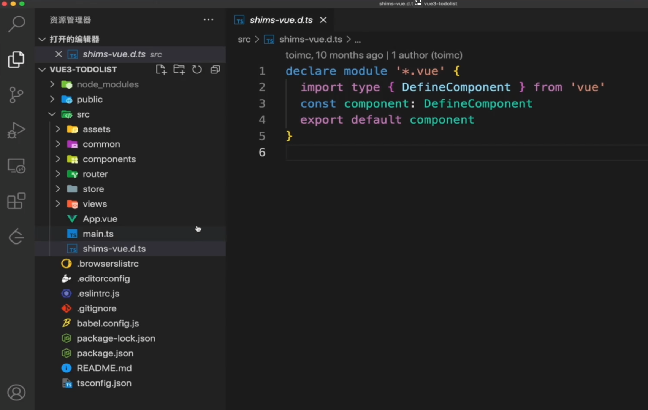Collapse the open editors section
The height and width of the screenshot is (410, 648).
[x=42, y=39]
